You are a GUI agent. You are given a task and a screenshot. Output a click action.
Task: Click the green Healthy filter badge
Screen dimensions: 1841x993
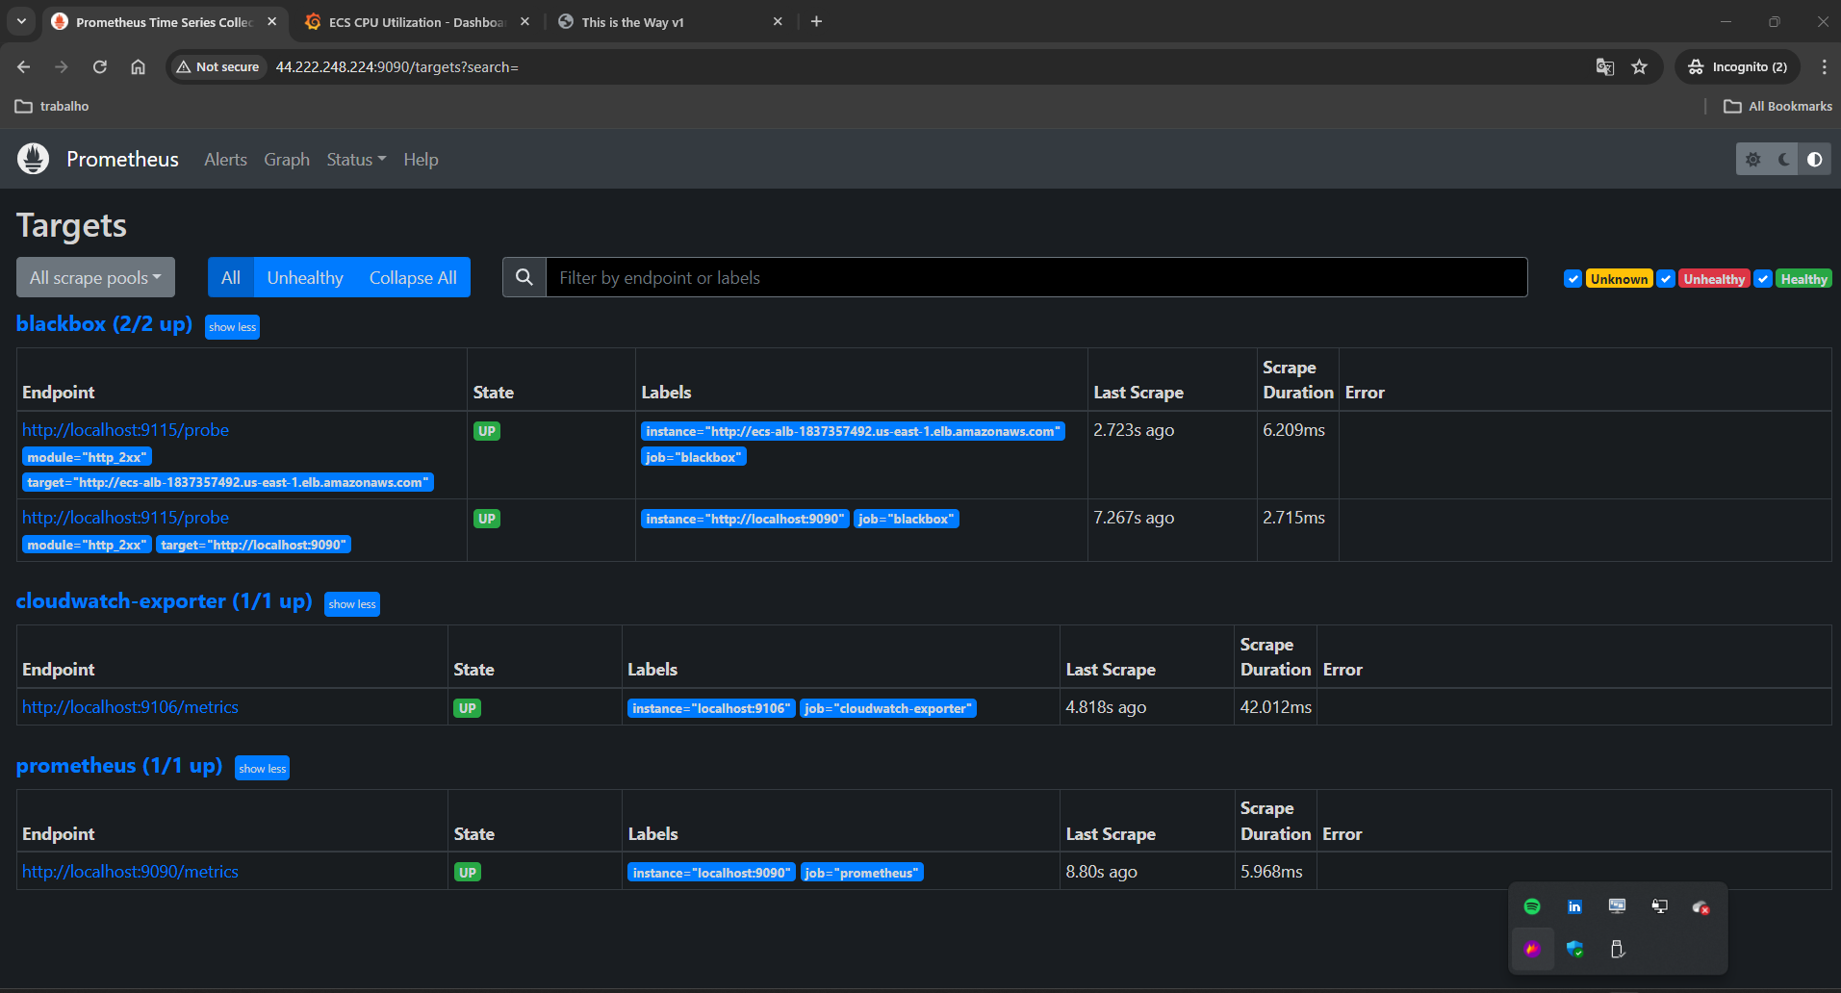coord(1803,279)
